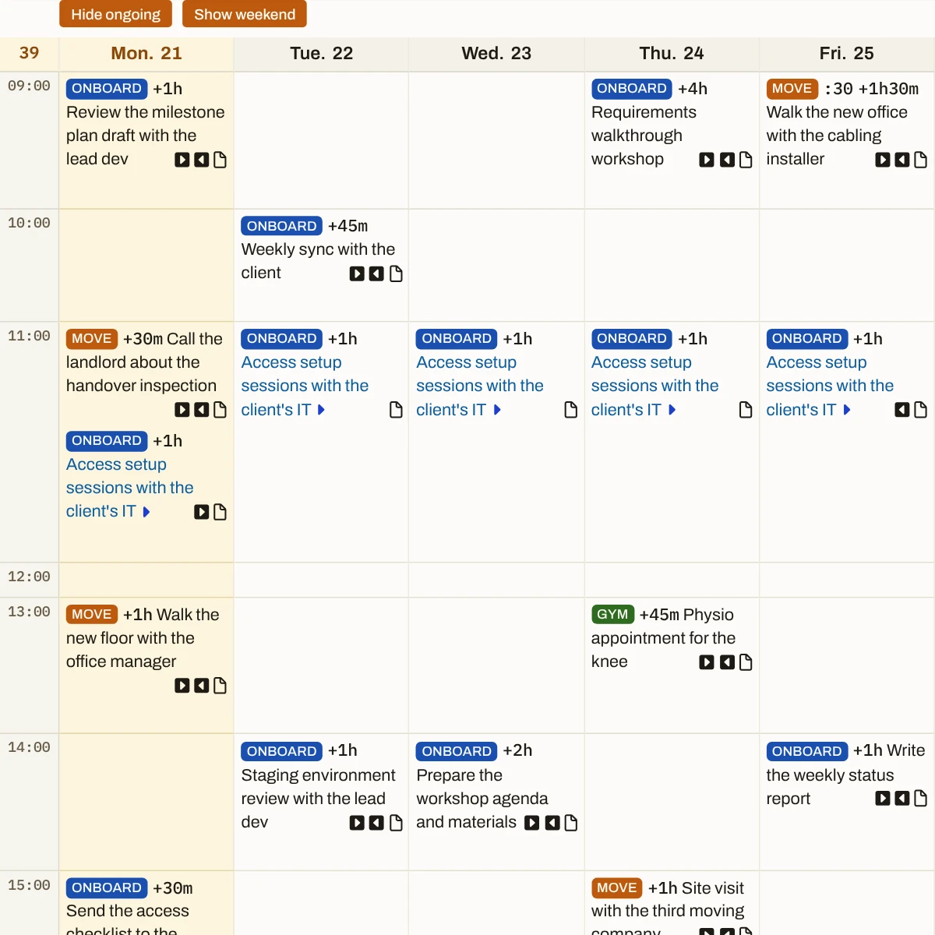The height and width of the screenshot is (935, 935).
Task: Select the Tue. 22 day header
Action: (322, 54)
